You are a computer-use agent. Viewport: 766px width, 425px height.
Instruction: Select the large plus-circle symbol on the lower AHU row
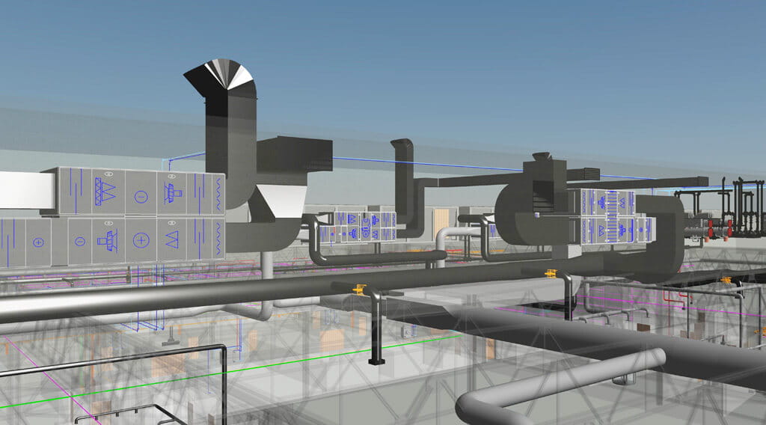(x=141, y=240)
